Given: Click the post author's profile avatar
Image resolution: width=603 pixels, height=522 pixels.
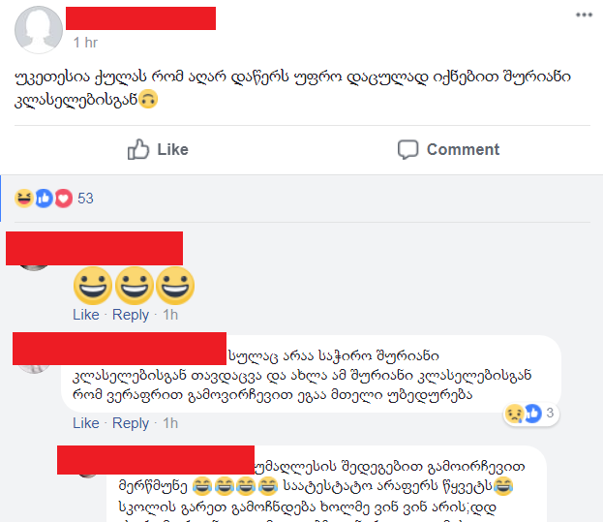Looking at the screenshot, I should [x=39, y=30].
